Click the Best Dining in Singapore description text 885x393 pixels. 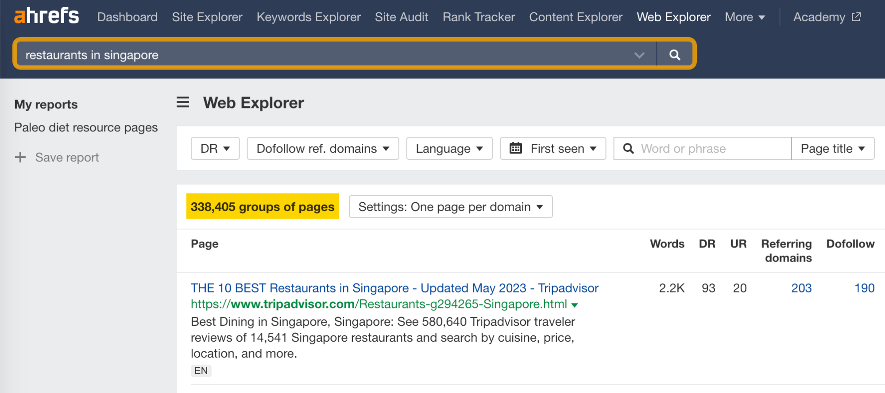pyautogui.click(x=383, y=337)
